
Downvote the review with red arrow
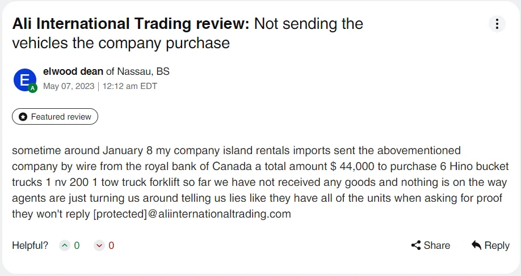pos(99,245)
